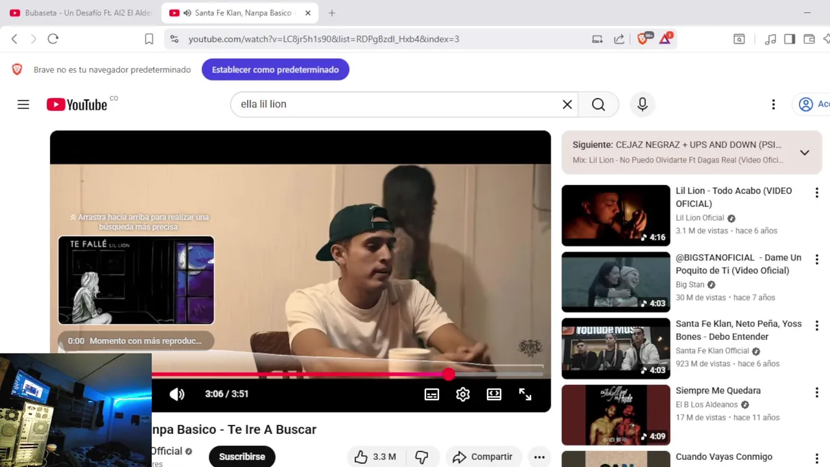The image size is (830, 467).
Task: Click Suscribirse button
Action: [x=242, y=457]
